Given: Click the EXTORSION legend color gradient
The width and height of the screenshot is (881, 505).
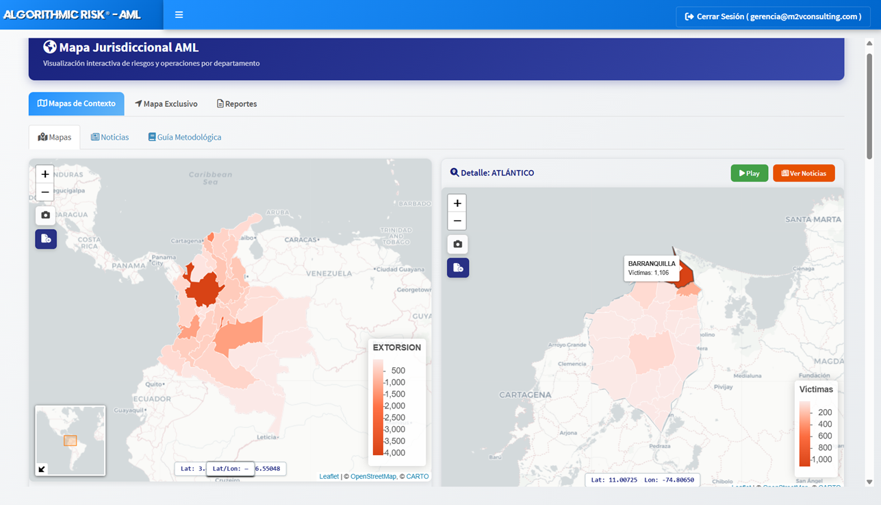Looking at the screenshot, I should [x=378, y=408].
